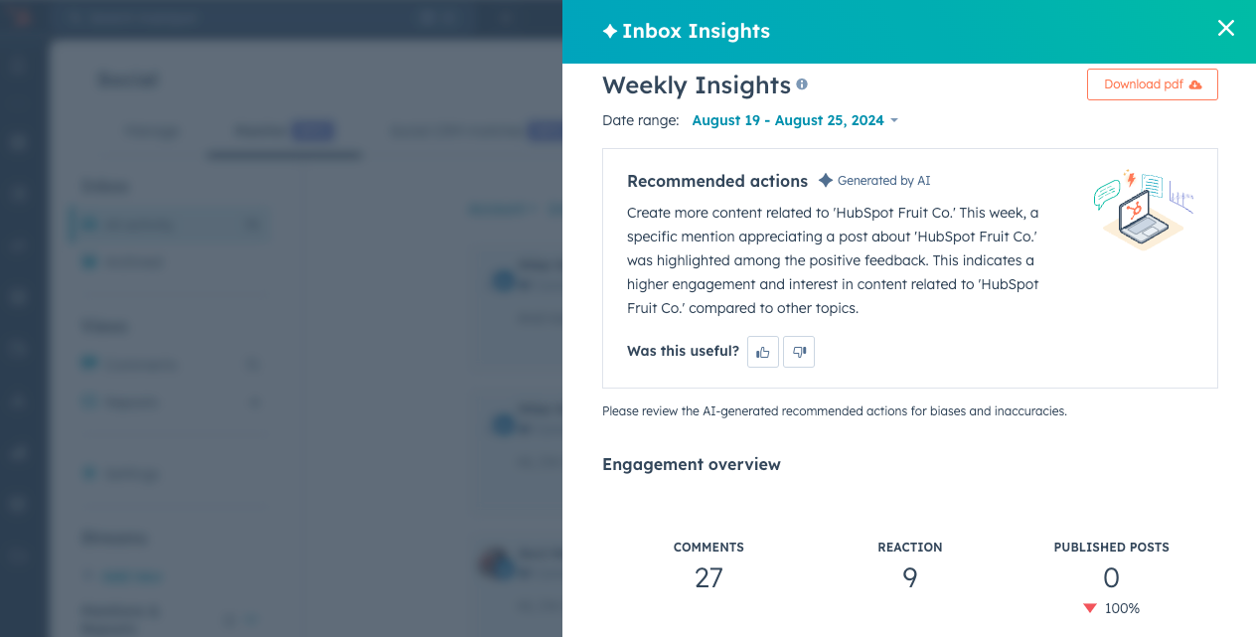Click the HubSpot Fruit Co. recommendation paragraph

tap(833, 260)
